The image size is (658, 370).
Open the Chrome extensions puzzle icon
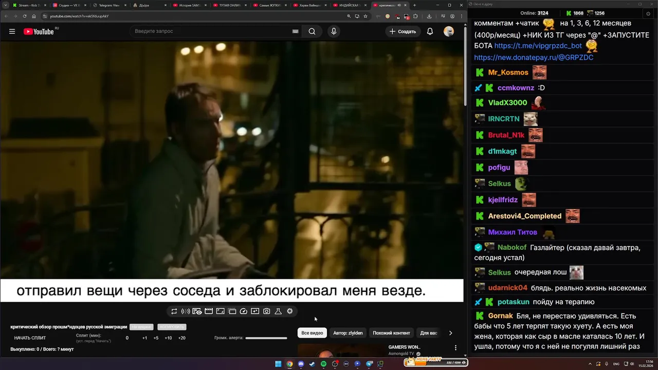(416, 16)
